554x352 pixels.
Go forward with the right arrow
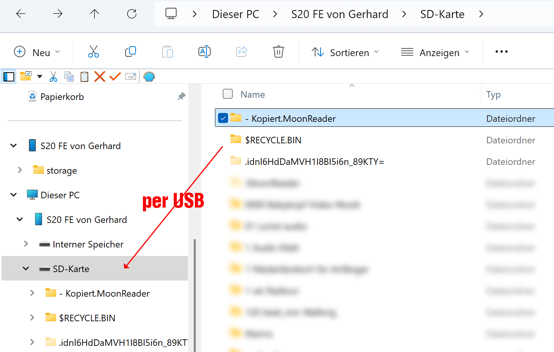coord(58,14)
